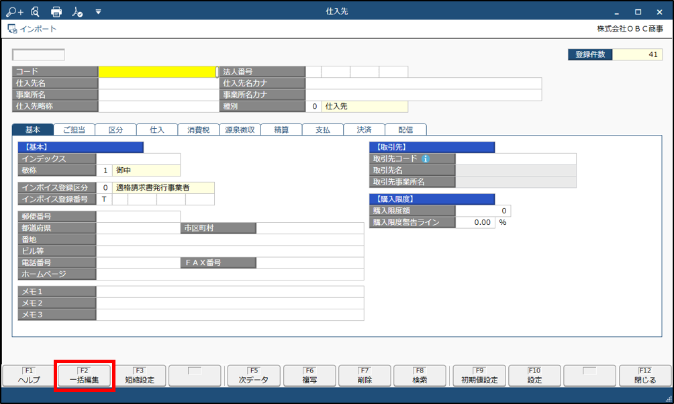The height and width of the screenshot is (404, 674).
Task: Click the 購入限度警告ライン field showing 0.00
Action: click(475, 222)
